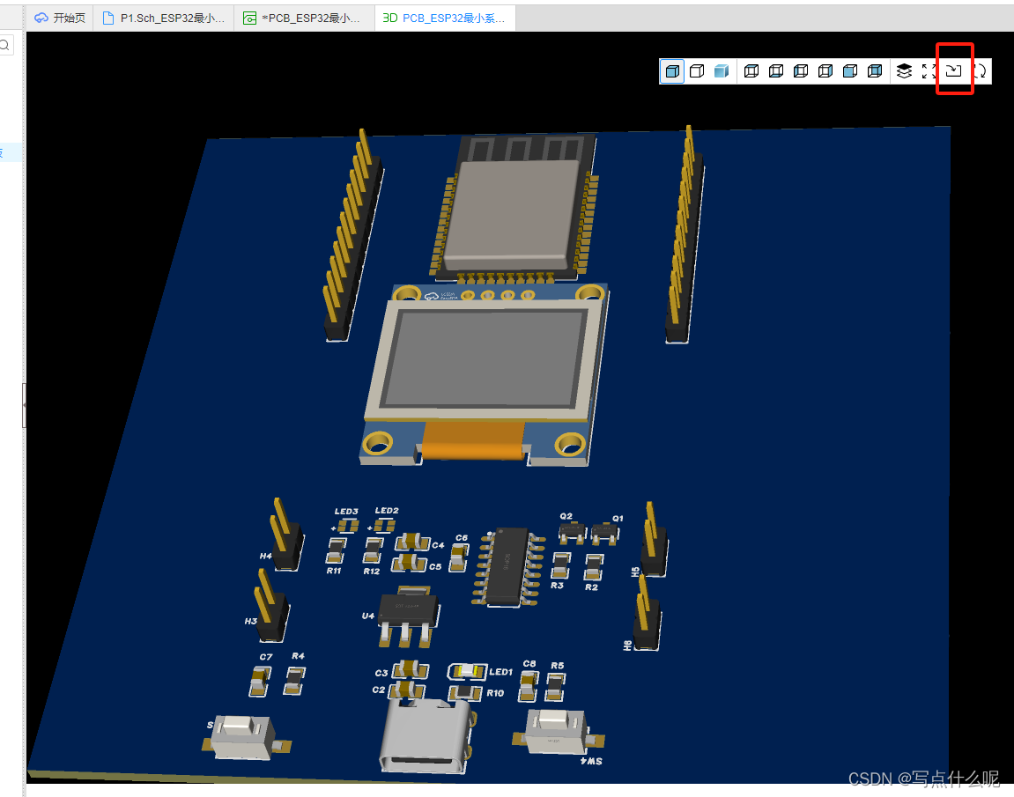Click the R11 silkscreen label
The width and height of the screenshot is (1014, 797).
[x=334, y=571]
